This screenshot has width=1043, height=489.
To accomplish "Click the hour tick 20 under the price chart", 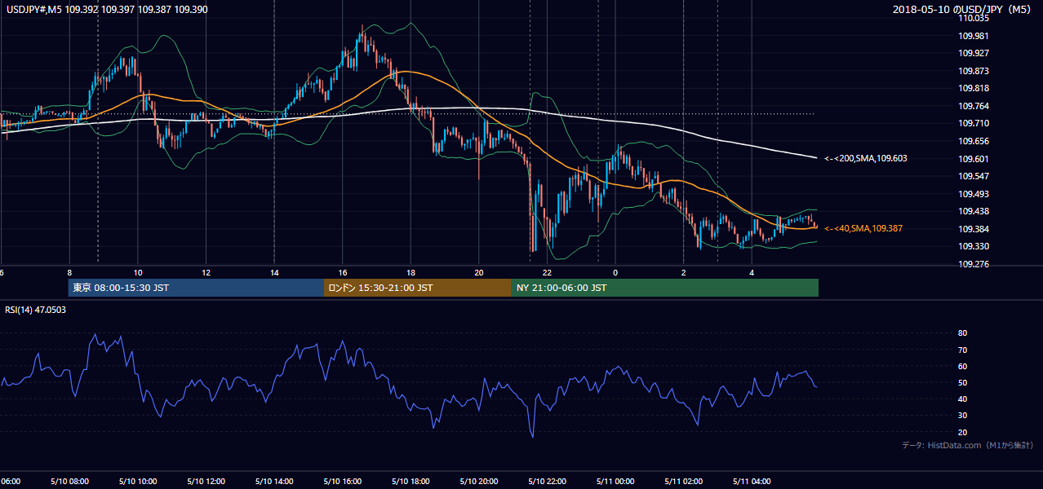I will pyautogui.click(x=479, y=273).
